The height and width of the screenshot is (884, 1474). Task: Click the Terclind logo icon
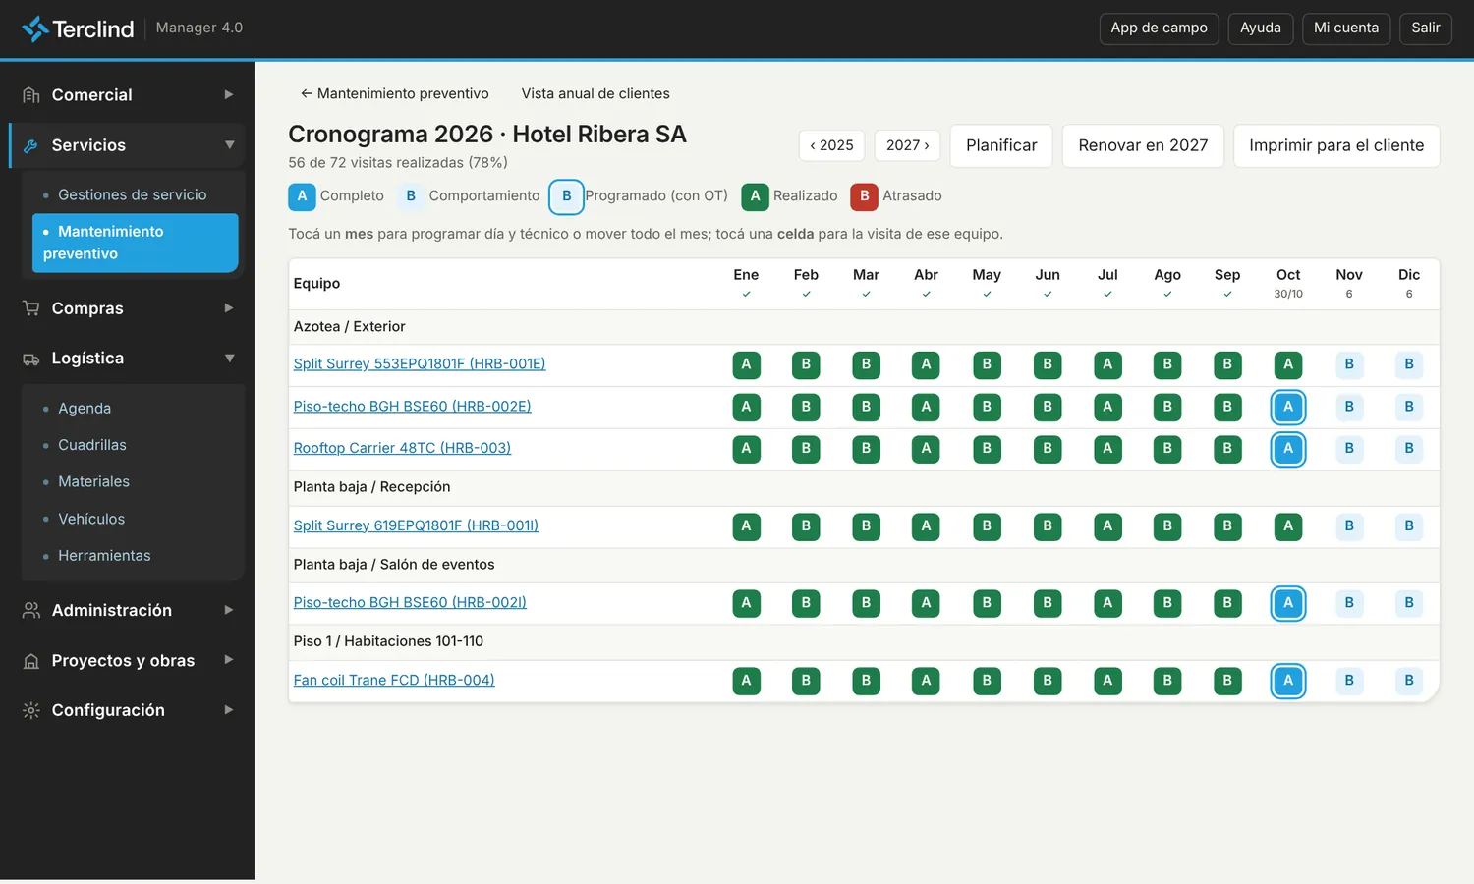[35, 28]
